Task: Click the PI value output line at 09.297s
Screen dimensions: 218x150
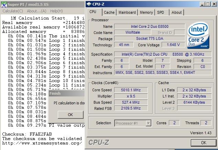Action: 46,125
